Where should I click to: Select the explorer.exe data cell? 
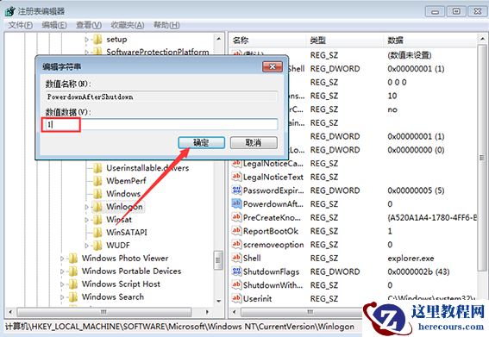coord(411,258)
